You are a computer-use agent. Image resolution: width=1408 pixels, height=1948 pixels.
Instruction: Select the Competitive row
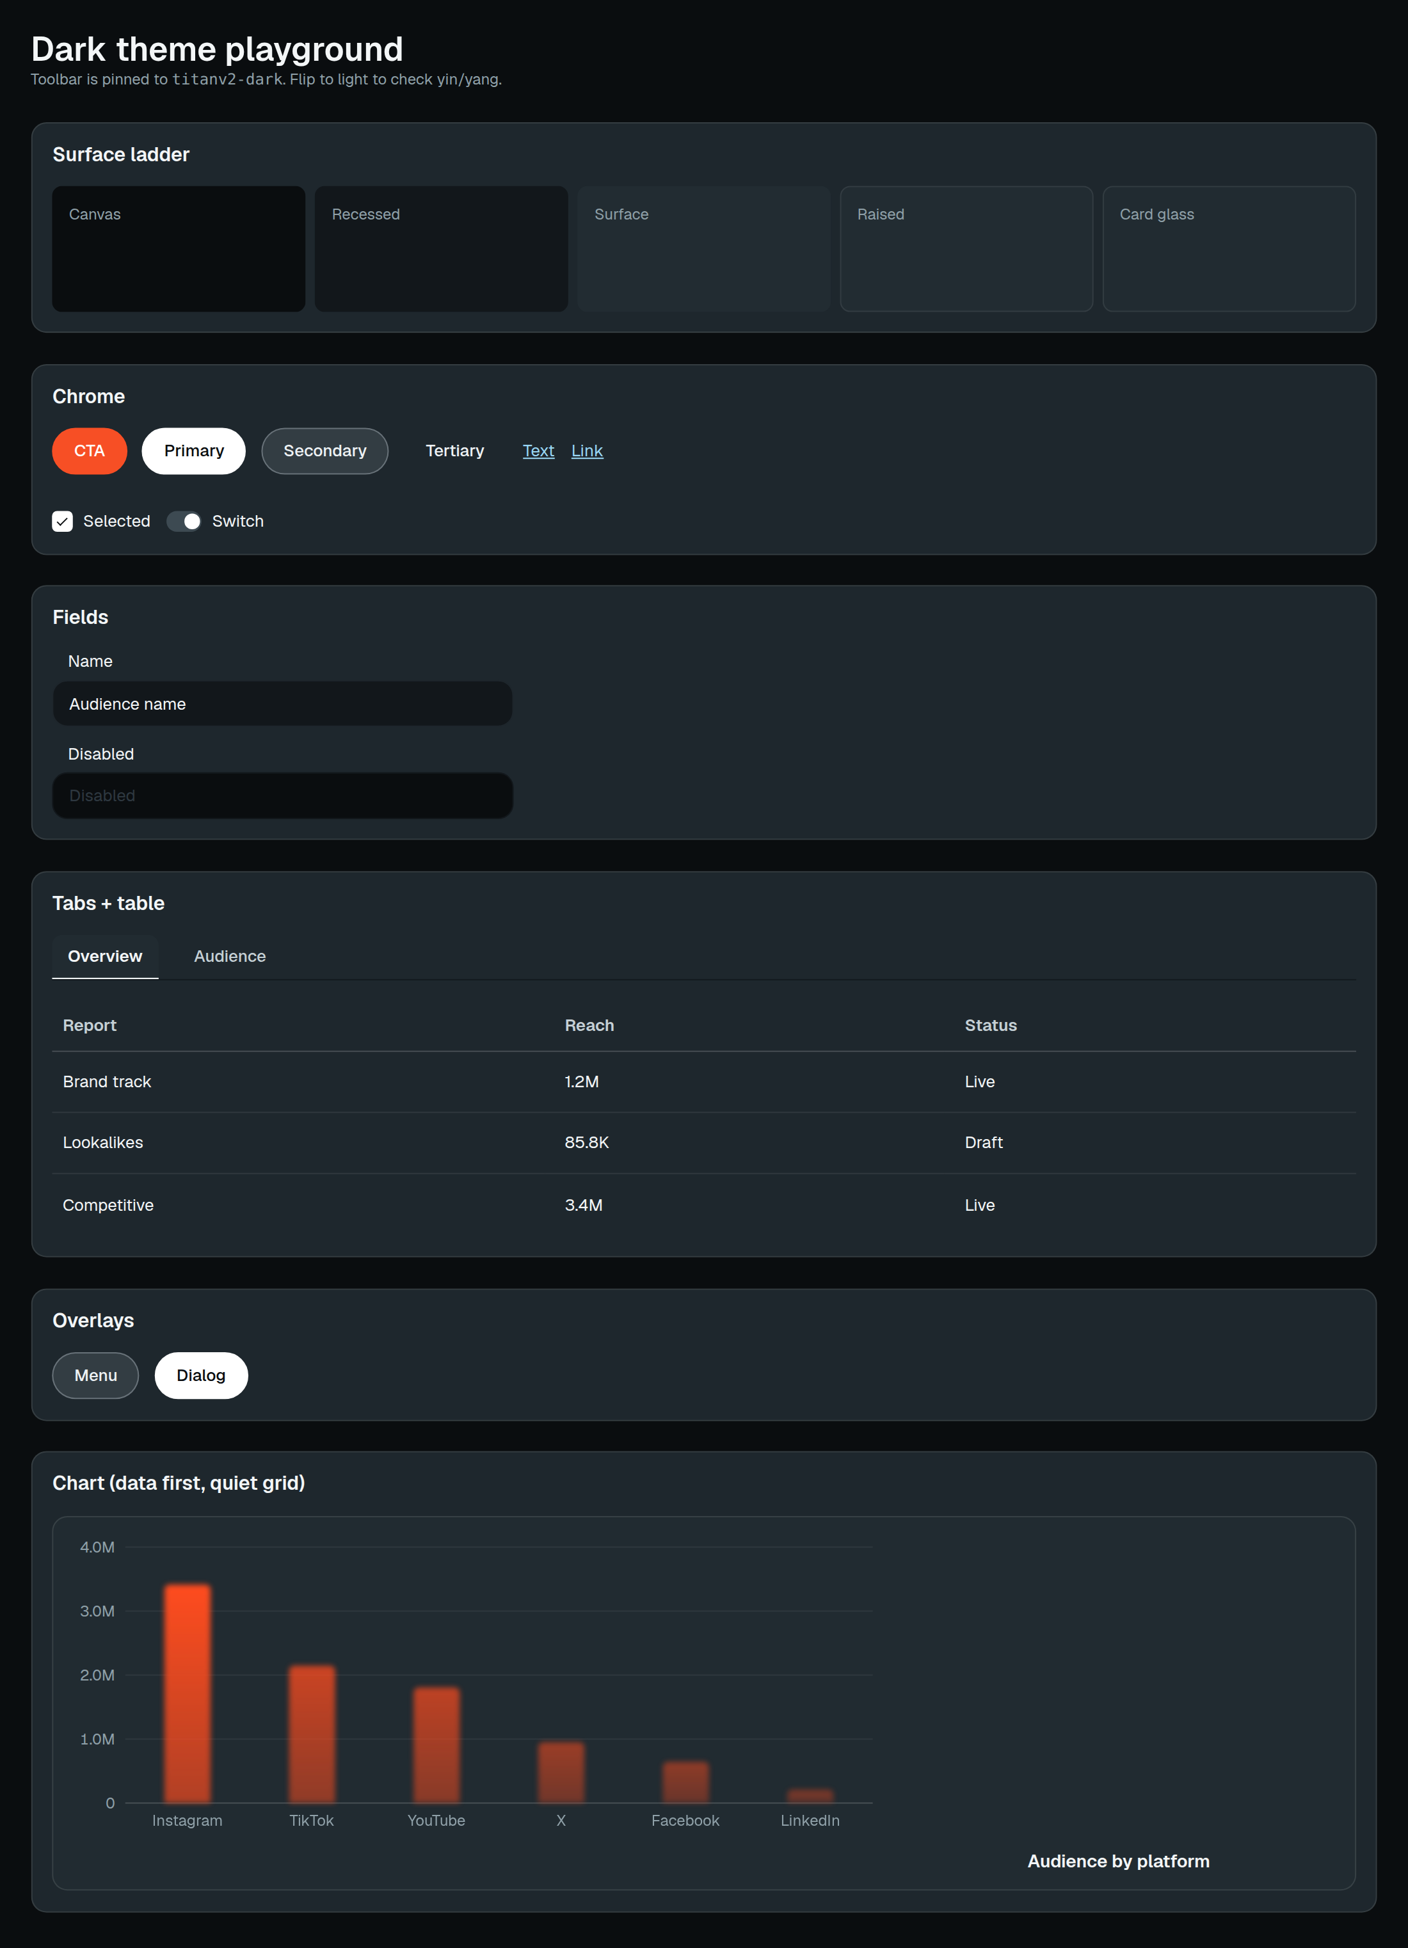pos(703,1205)
